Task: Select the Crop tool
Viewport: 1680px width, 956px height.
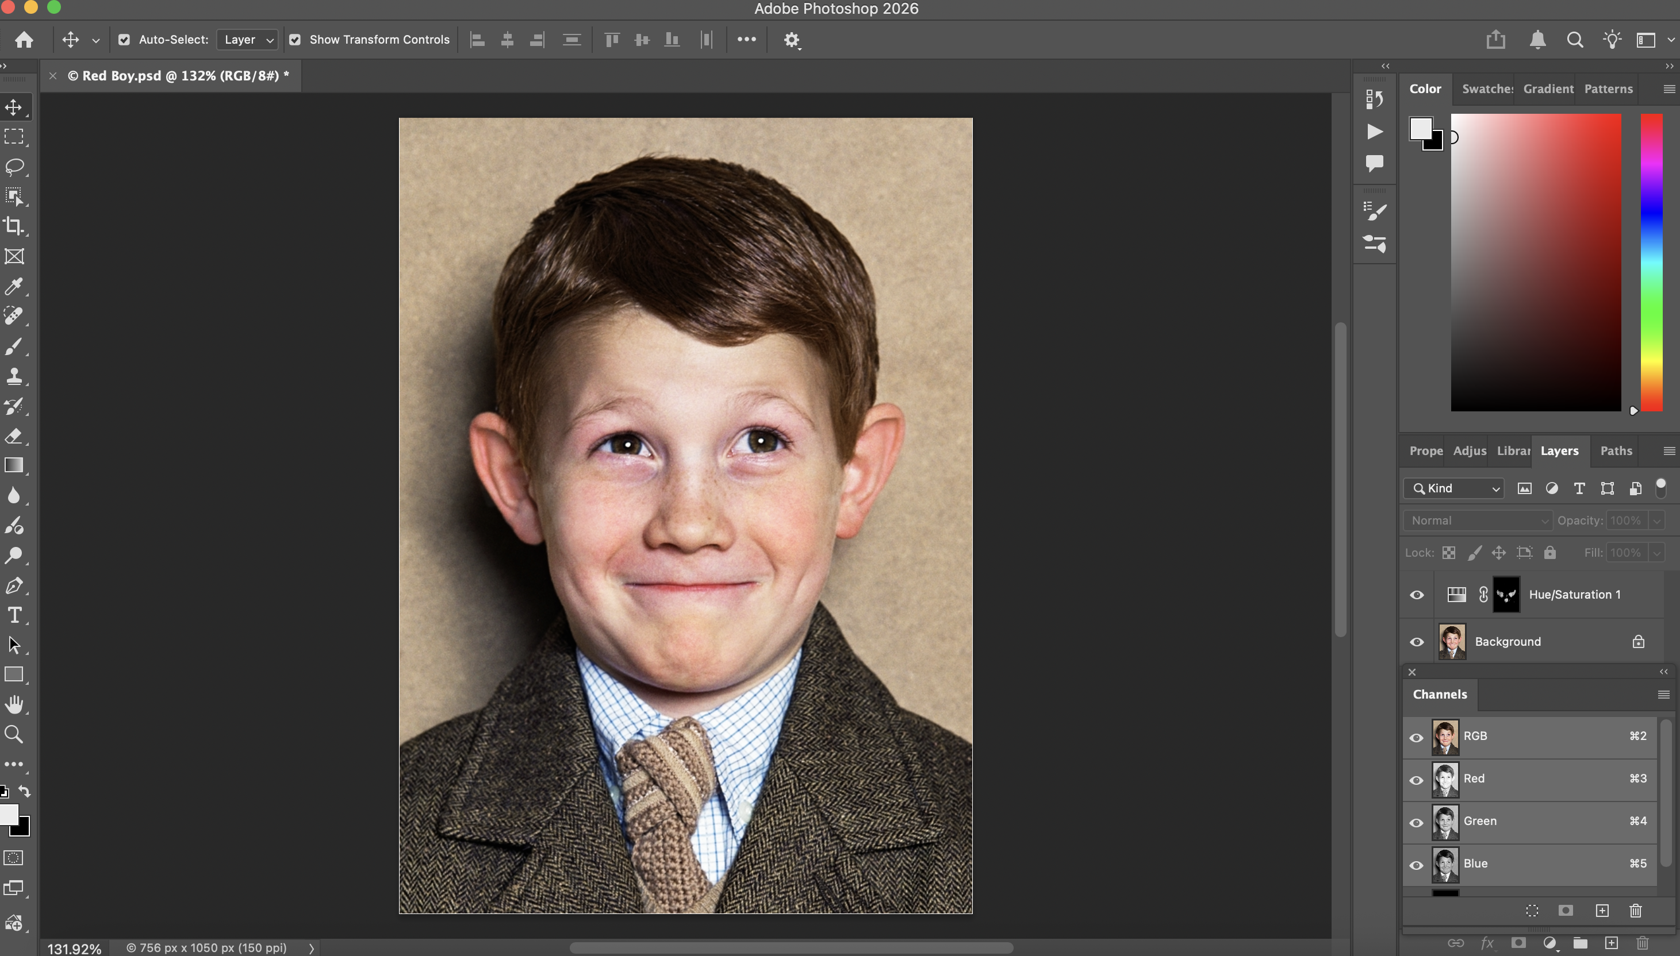Action: click(14, 226)
